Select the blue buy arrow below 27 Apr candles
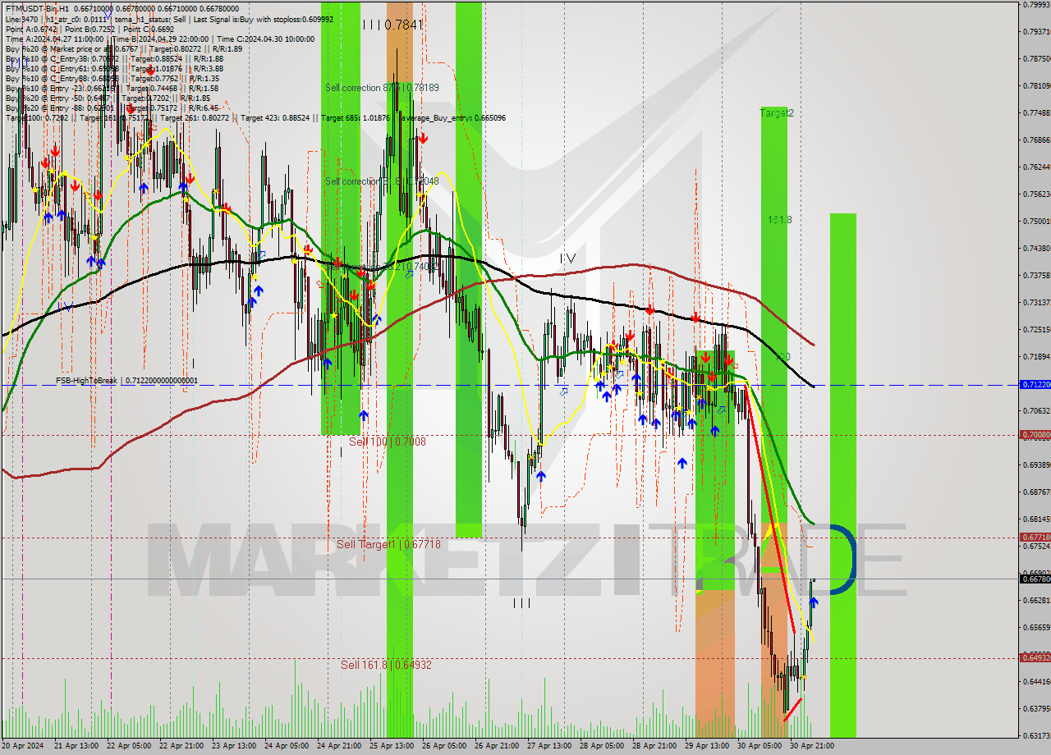 point(540,476)
